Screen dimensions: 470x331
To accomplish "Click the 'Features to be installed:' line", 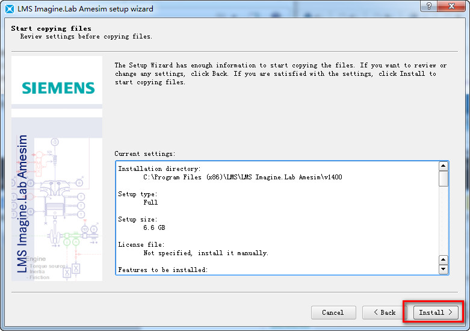I will pyautogui.click(x=162, y=270).
